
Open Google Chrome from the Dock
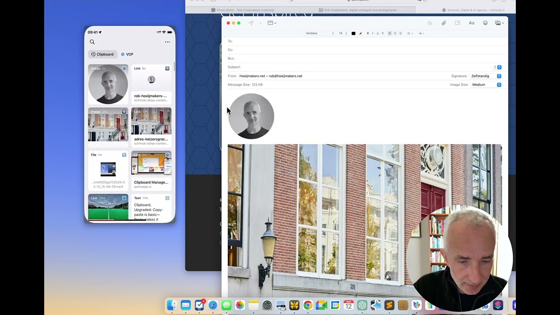(308, 305)
